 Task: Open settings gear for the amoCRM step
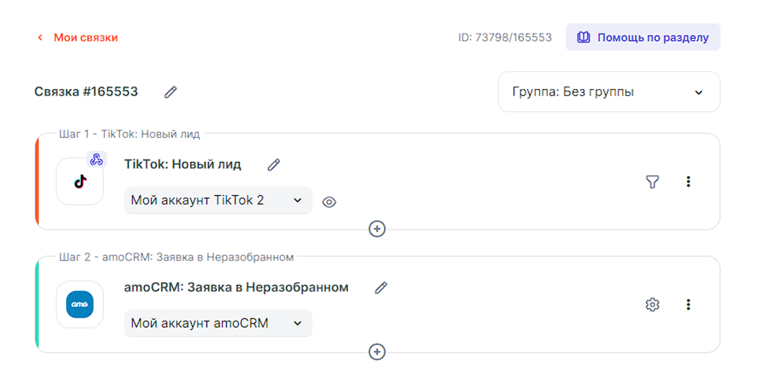[x=652, y=305]
